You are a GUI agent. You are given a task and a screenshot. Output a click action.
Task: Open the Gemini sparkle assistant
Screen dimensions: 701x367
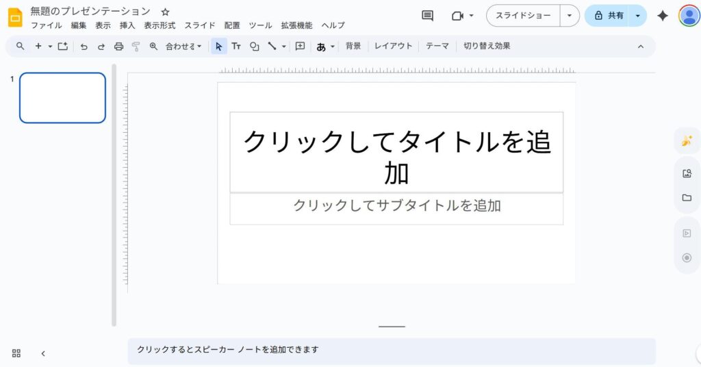click(x=663, y=16)
